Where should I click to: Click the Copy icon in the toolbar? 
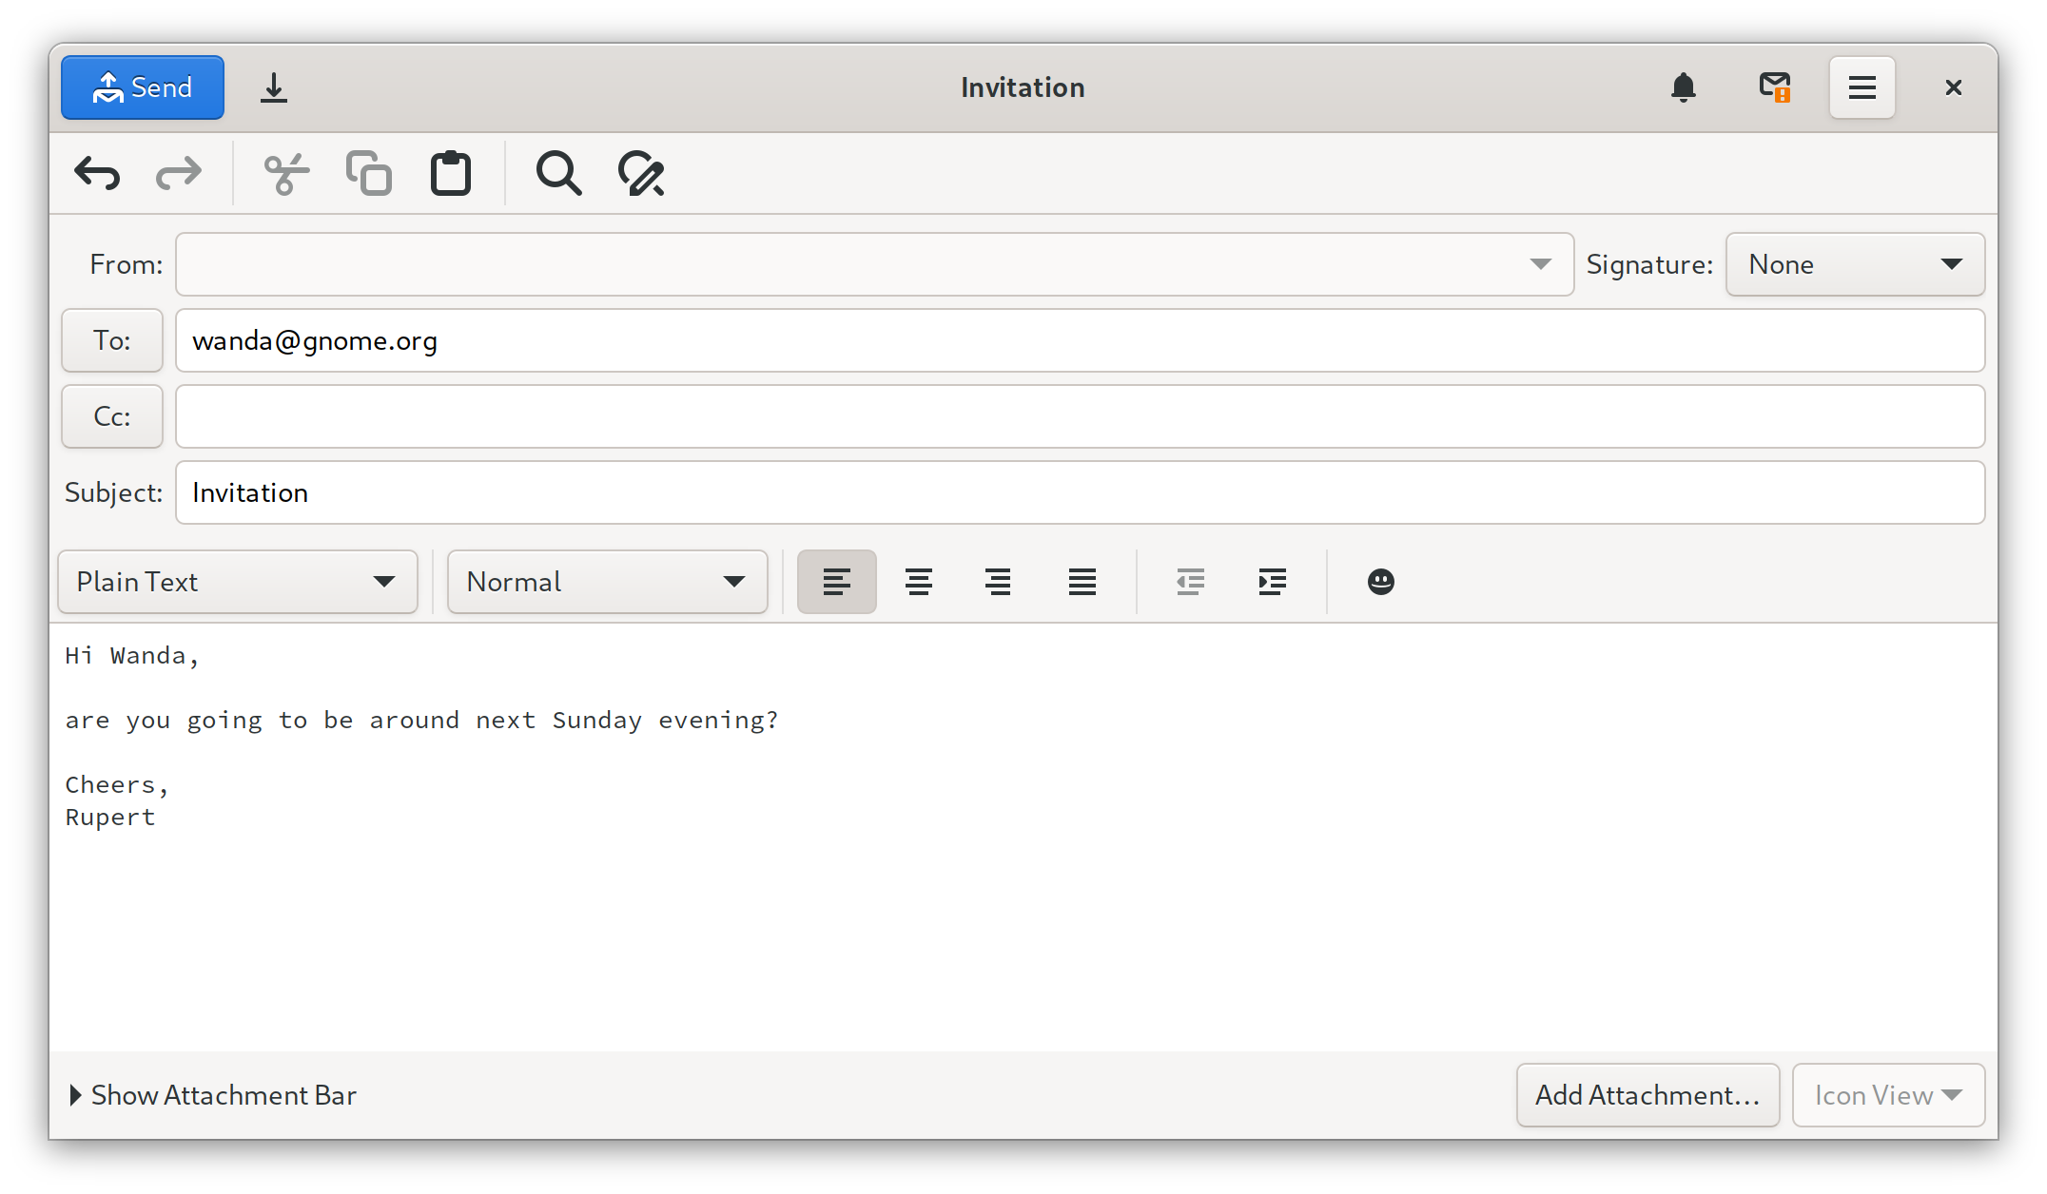pyautogui.click(x=369, y=174)
